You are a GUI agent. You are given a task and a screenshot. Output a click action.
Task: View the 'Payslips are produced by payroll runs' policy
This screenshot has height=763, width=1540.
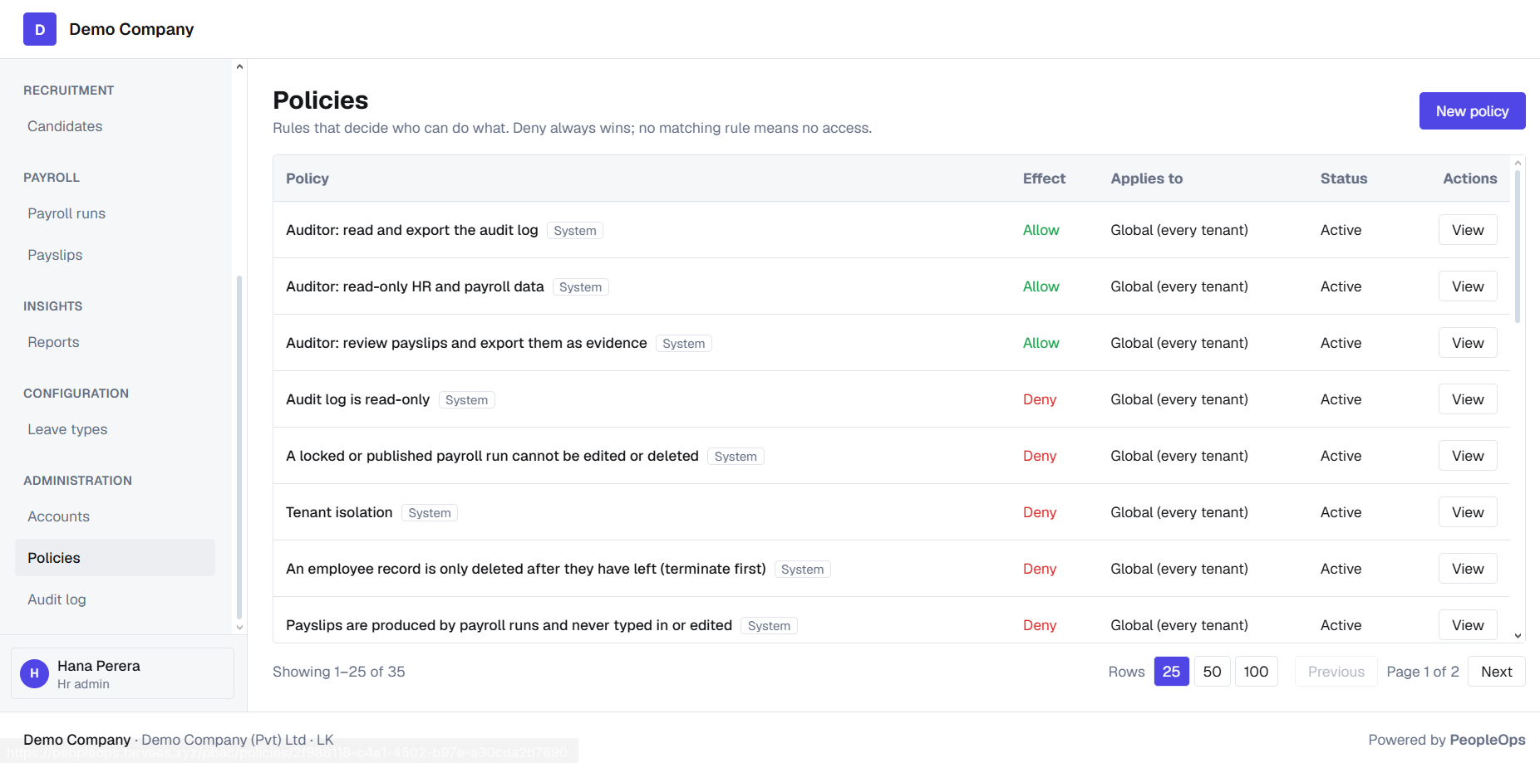(x=1468, y=625)
